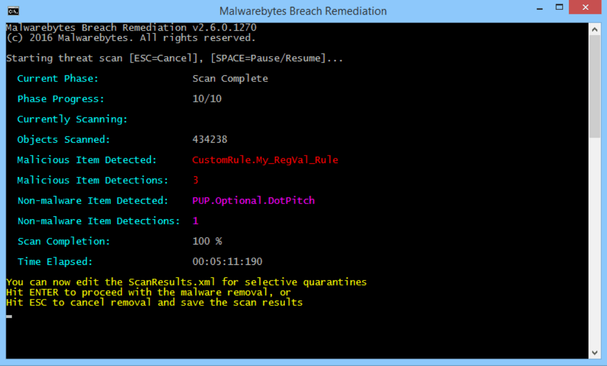Viewport: 607px width, 366px height.
Task: Click the 'Objects Scanned:' label
Action: point(64,139)
